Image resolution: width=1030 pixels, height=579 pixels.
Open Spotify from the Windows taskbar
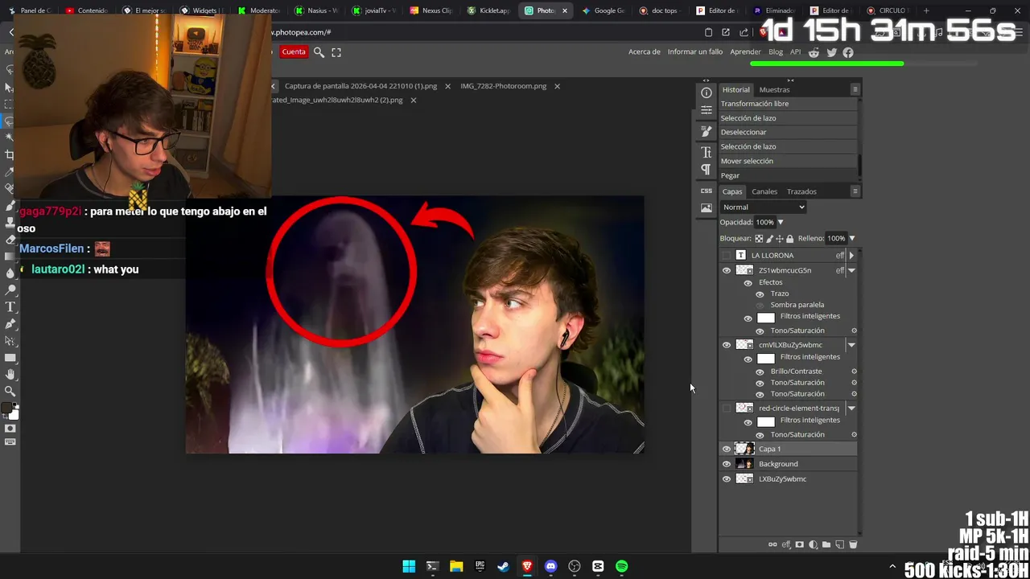click(x=622, y=566)
